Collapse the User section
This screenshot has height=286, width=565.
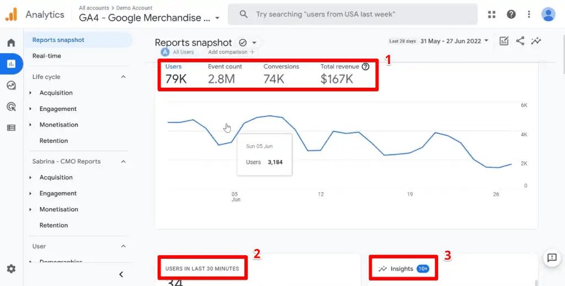(123, 246)
